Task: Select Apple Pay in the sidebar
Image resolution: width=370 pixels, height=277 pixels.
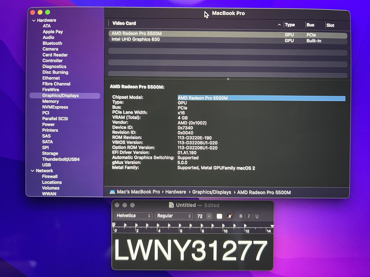Action: 53,32
